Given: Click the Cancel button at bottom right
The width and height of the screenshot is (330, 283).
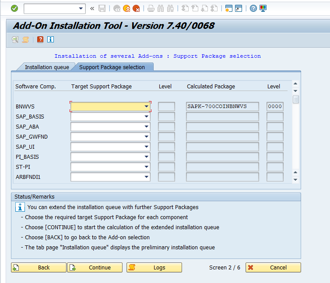Looking at the screenshot, I should click(273, 267).
